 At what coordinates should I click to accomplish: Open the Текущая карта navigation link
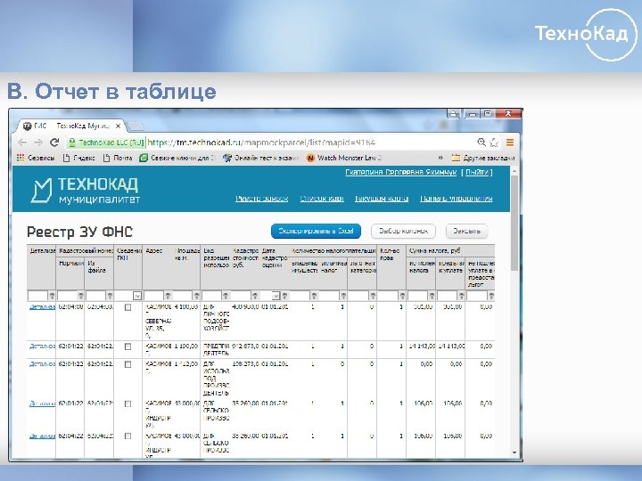[x=382, y=199]
